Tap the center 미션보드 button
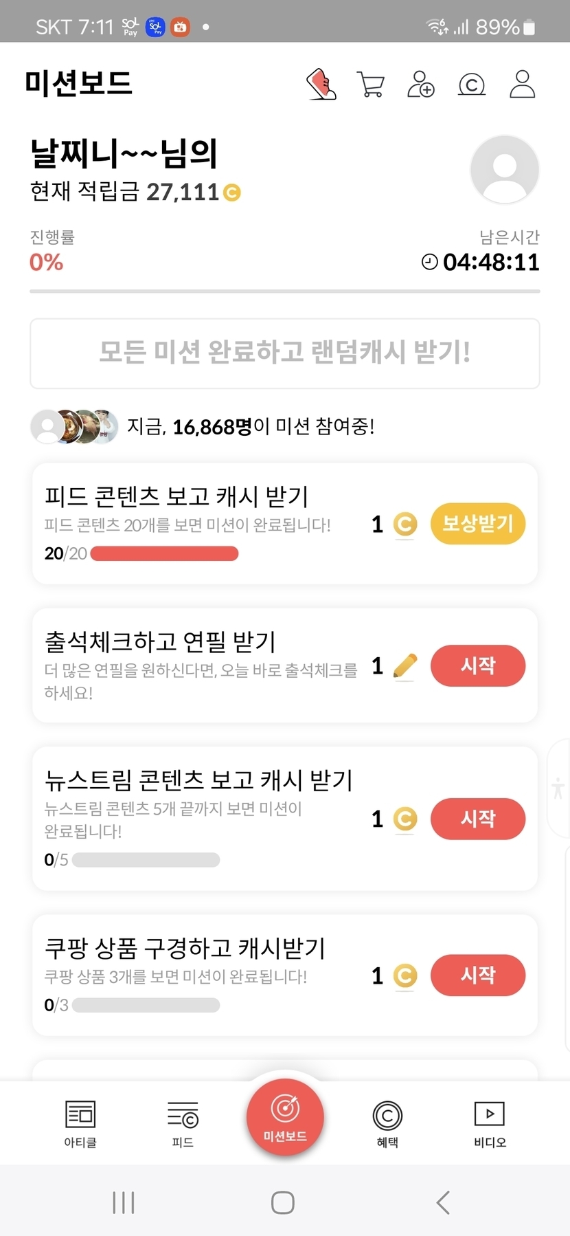The height and width of the screenshot is (1236, 570). [285, 1117]
